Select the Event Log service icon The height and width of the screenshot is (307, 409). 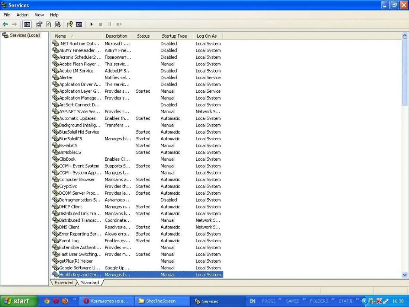pos(55,240)
